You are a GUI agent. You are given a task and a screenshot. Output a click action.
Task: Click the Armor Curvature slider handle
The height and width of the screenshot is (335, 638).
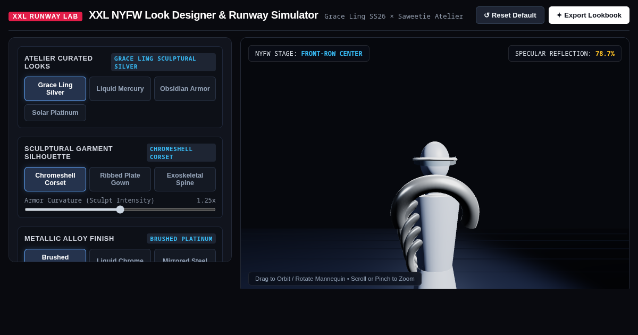[120, 210]
